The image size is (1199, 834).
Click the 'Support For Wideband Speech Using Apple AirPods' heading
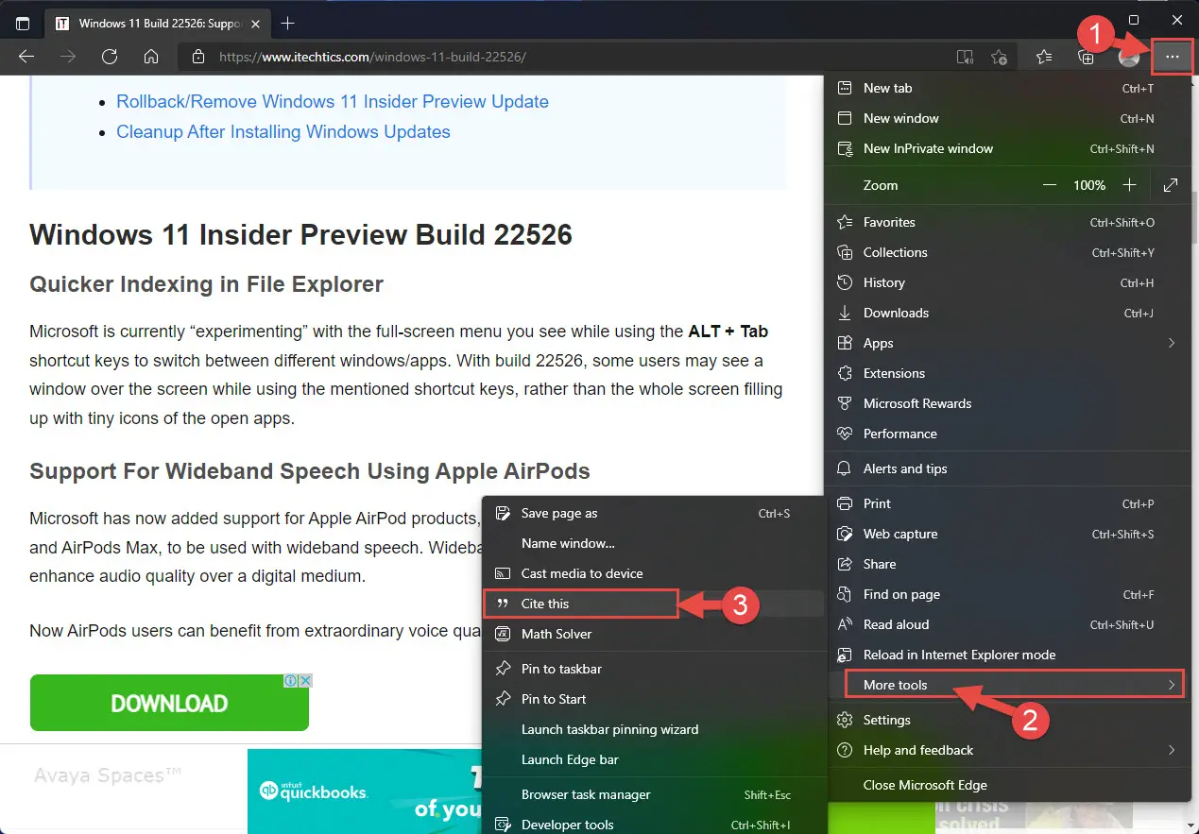click(310, 471)
